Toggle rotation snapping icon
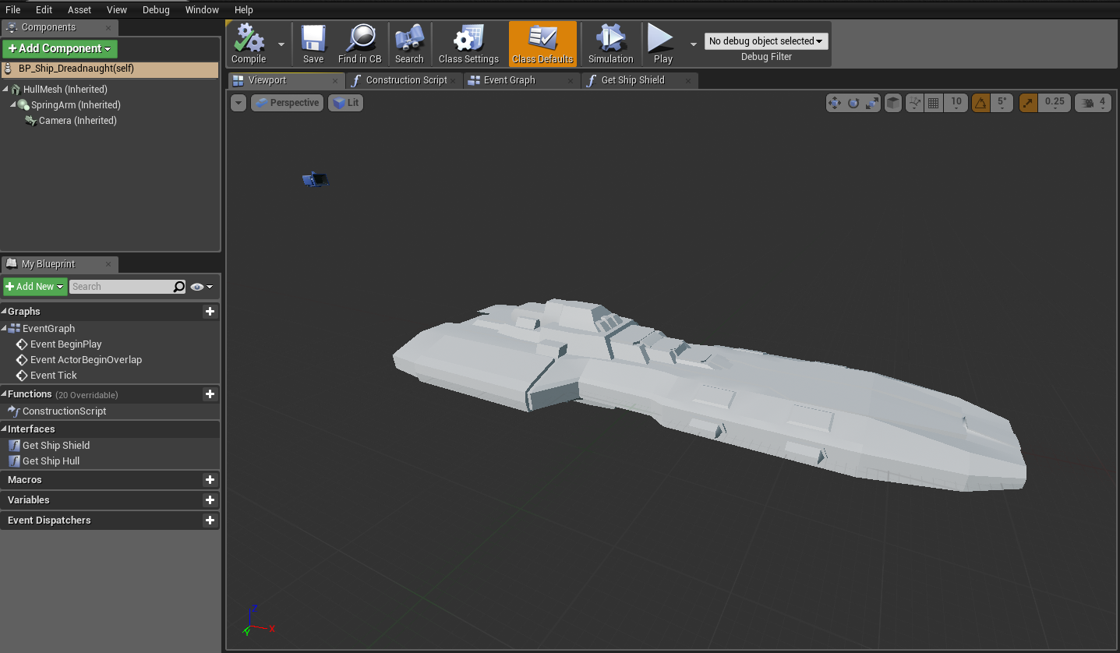1120x653 pixels. click(981, 103)
